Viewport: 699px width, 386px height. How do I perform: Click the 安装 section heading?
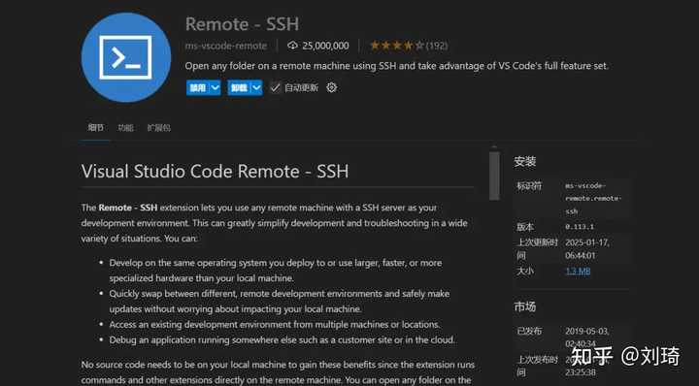pos(524,162)
